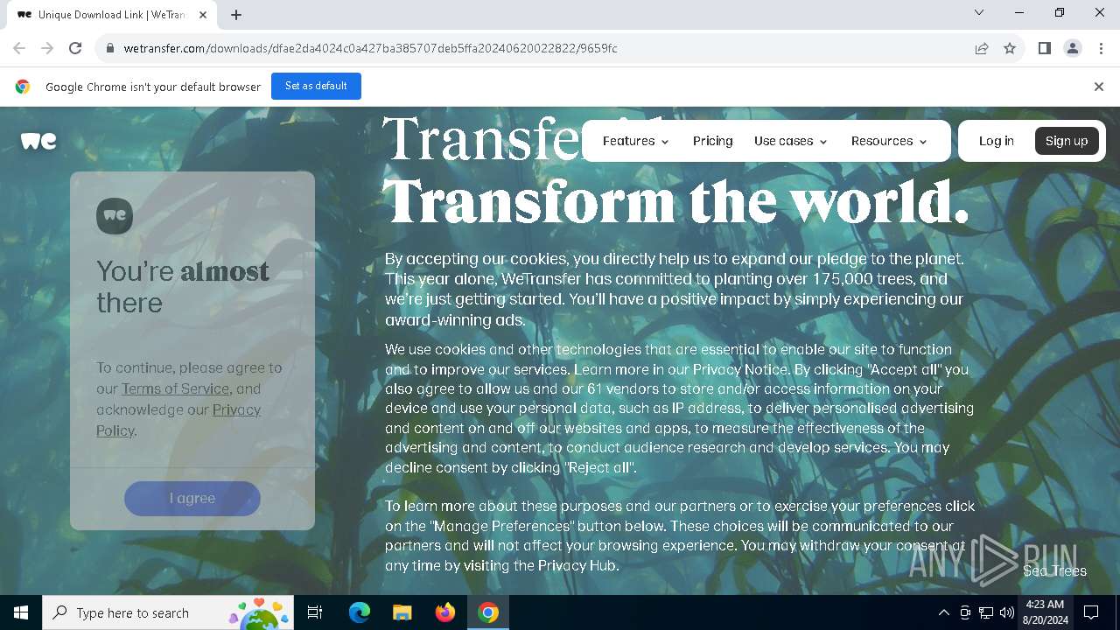Viewport: 1120px width, 630px height.
Task: Open a new tab with plus button
Action: (x=236, y=14)
